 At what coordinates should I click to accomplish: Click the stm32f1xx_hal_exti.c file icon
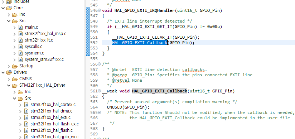(x=26, y=118)
